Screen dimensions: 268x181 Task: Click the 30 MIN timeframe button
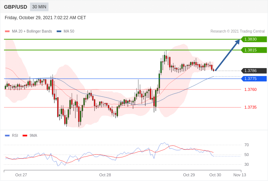coord(39,7)
